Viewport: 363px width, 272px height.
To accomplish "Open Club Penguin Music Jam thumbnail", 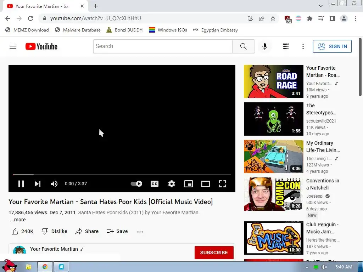I will pos(273,238).
